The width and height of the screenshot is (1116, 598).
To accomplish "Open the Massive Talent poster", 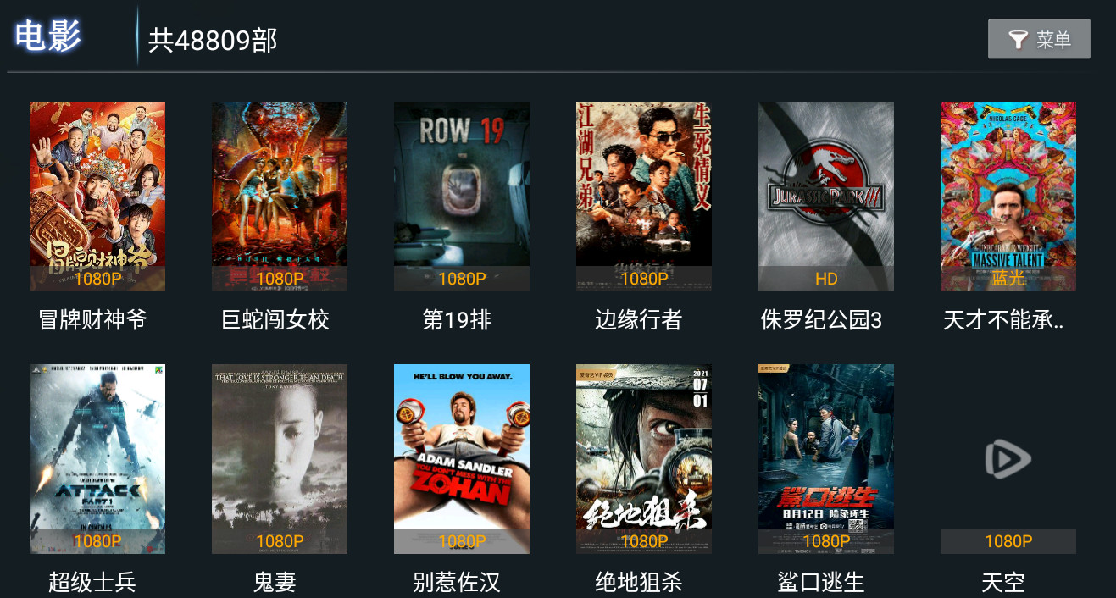I will pyautogui.click(x=1008, y=197).
